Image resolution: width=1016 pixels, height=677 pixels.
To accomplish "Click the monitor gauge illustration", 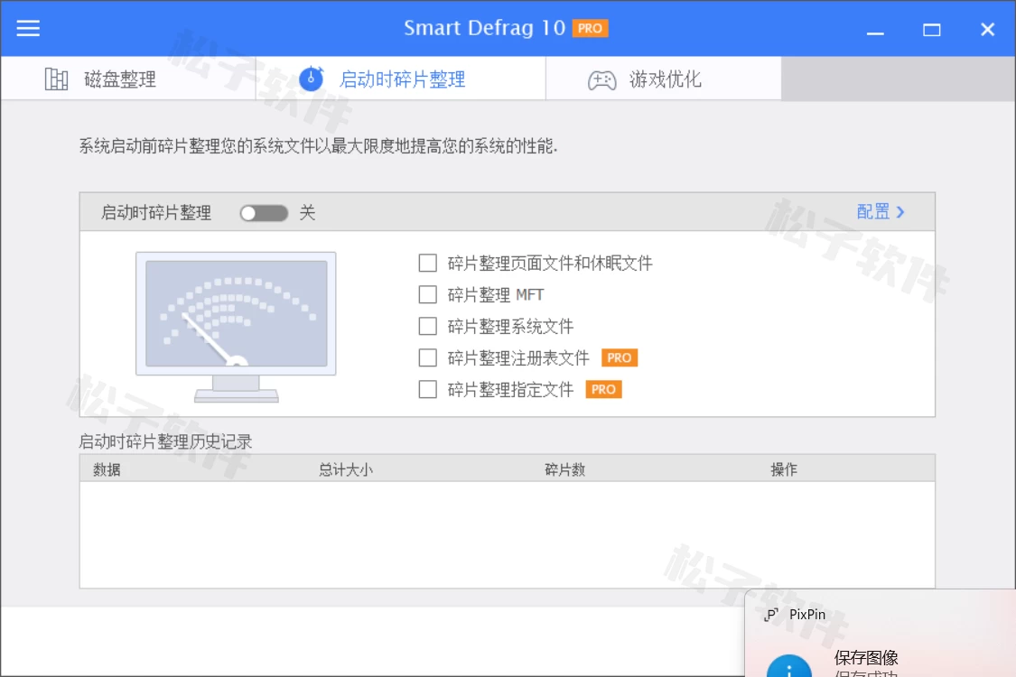I will click(236, 327).
